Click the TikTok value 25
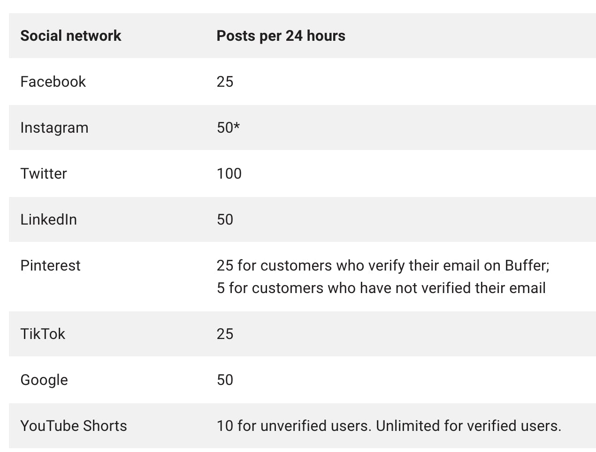The image size is (596, 452). tap(225, 334)
